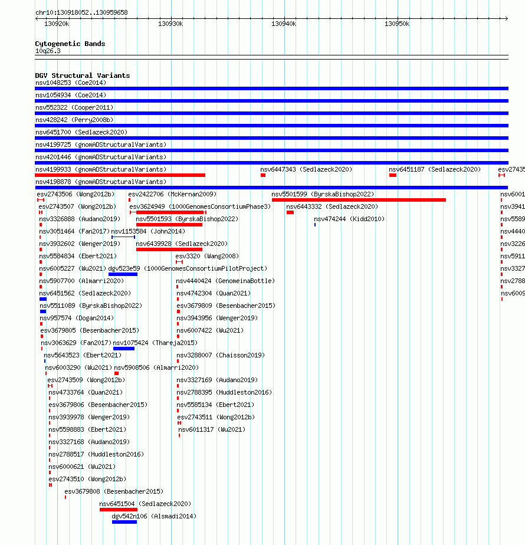Click nsv3326888 (Audano2019) label
This screenshot has height=545, width=525.
point(80,219)
